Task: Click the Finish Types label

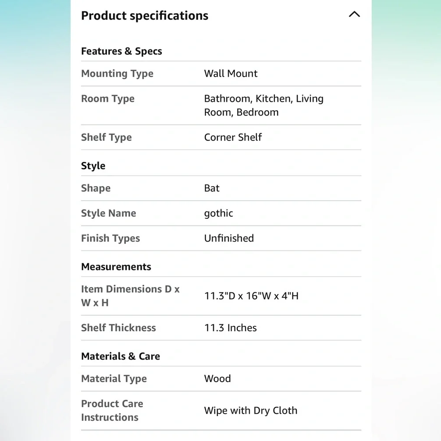Action: [110, 238]
